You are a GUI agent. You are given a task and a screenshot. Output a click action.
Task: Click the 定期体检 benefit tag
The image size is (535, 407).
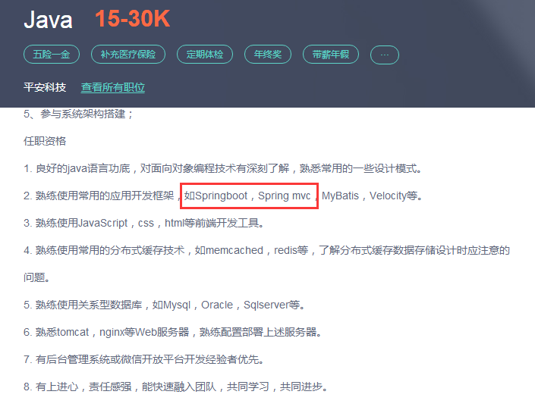point(205,55)
